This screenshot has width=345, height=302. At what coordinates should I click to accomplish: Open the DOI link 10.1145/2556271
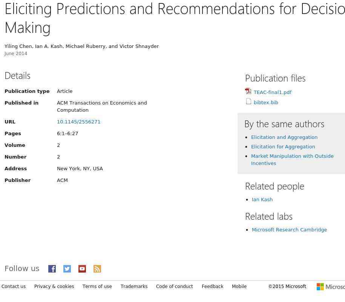(78, 122)
